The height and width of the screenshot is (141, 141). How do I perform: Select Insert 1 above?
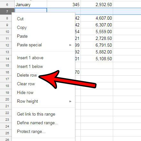43,58
